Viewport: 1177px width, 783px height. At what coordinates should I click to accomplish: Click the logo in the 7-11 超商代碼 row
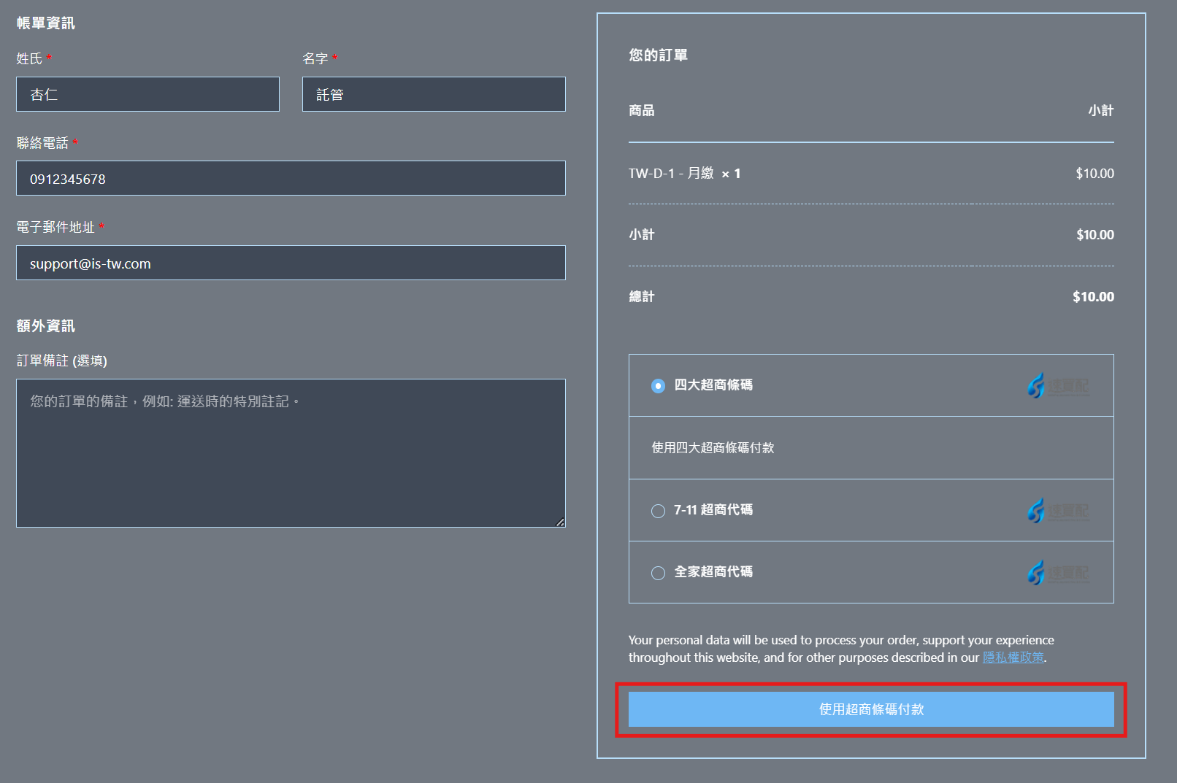1058,511
